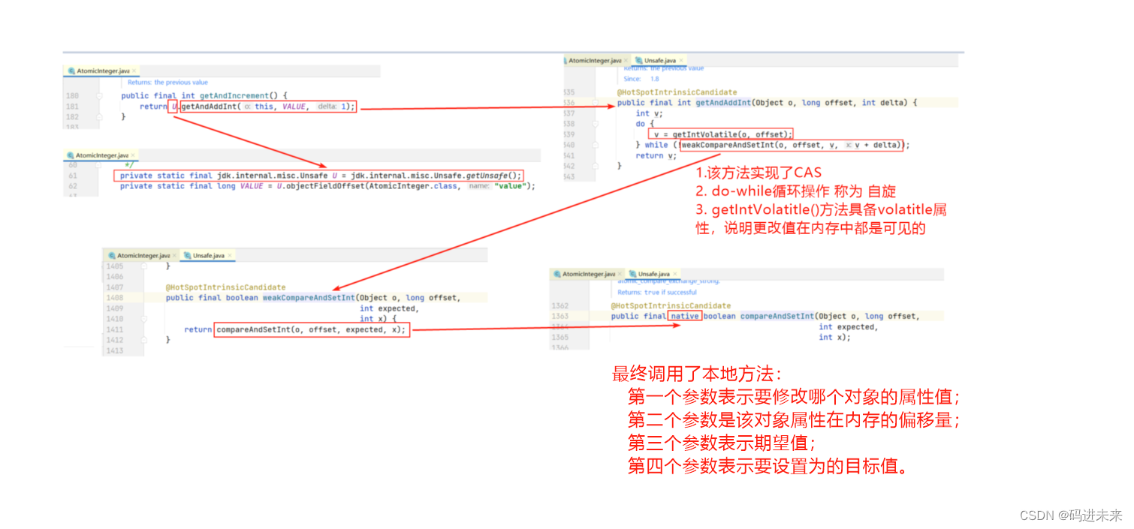The image size is (1134, 529).
Task: Select Unsafe.java tab above native compareAndSetInt code
Action: (653, 274)
